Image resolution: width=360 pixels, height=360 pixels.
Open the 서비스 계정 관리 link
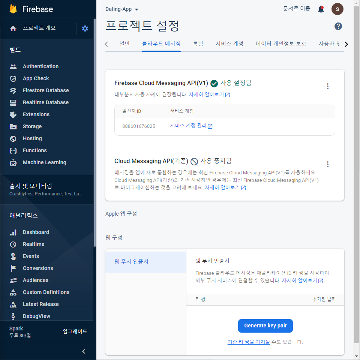click(191, 126)
